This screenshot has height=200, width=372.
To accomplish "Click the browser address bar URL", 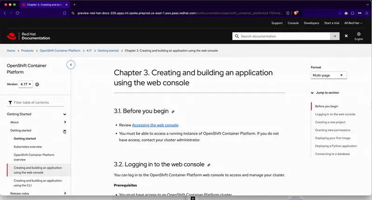I will click(180, 13).
